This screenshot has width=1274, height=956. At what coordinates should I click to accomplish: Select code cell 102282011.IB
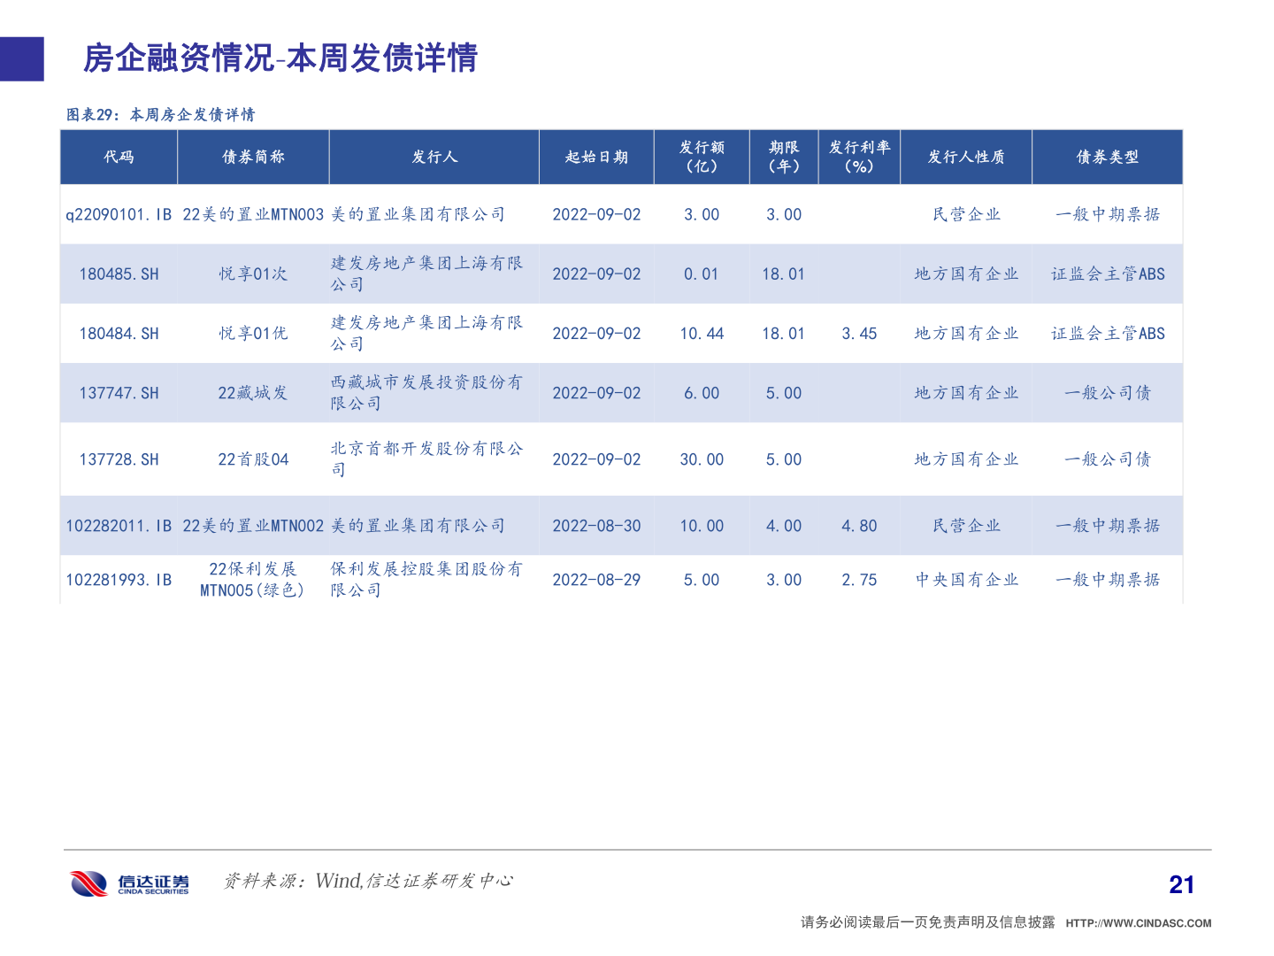[119, 526]
